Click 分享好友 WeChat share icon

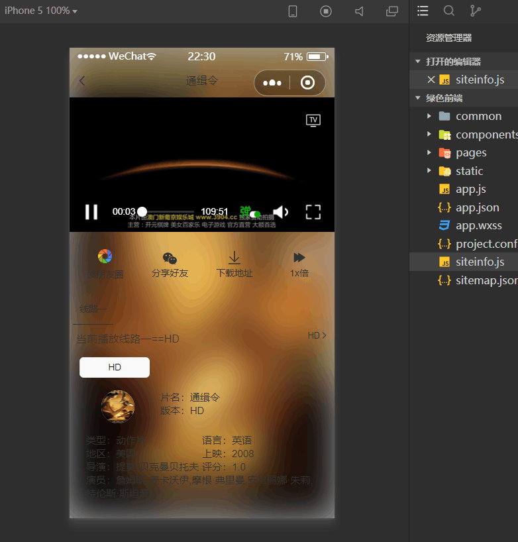170,258
